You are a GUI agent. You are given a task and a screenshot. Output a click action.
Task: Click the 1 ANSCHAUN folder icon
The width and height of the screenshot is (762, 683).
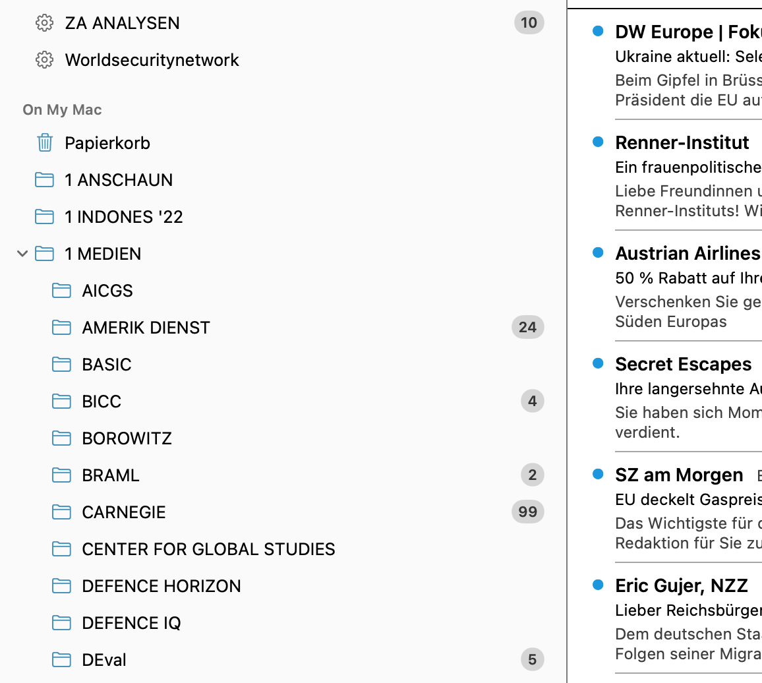[x=44, y=180]
